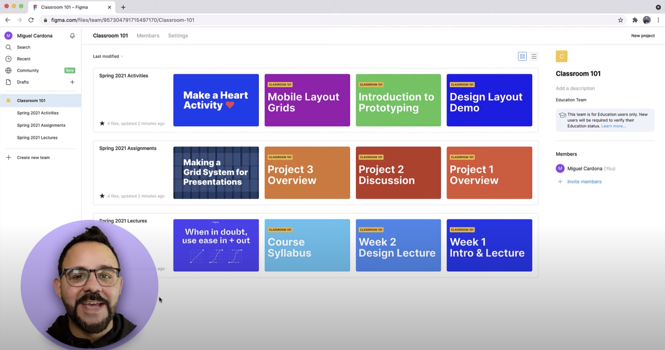Switch to the Settings tab
The width and height of the screenshot is (665, 350).
[x=178, y=35]
